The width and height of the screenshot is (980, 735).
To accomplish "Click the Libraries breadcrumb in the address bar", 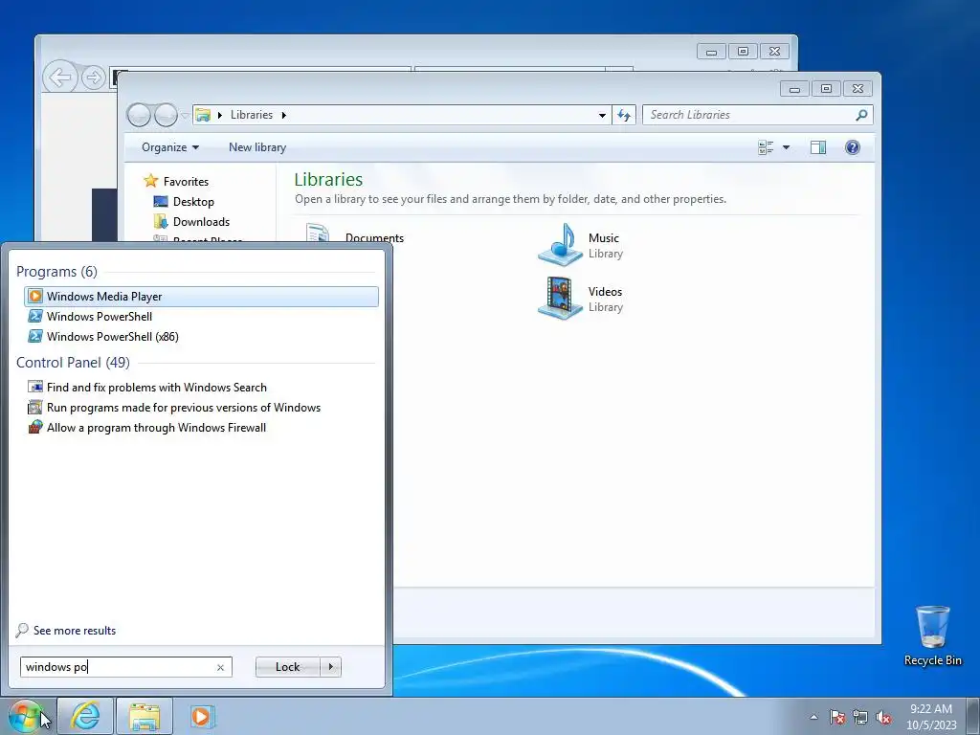I will 252,115.
